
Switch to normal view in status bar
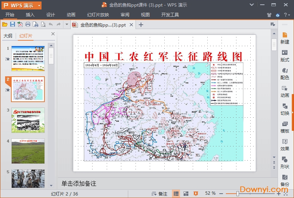click(x=176, y=194)
